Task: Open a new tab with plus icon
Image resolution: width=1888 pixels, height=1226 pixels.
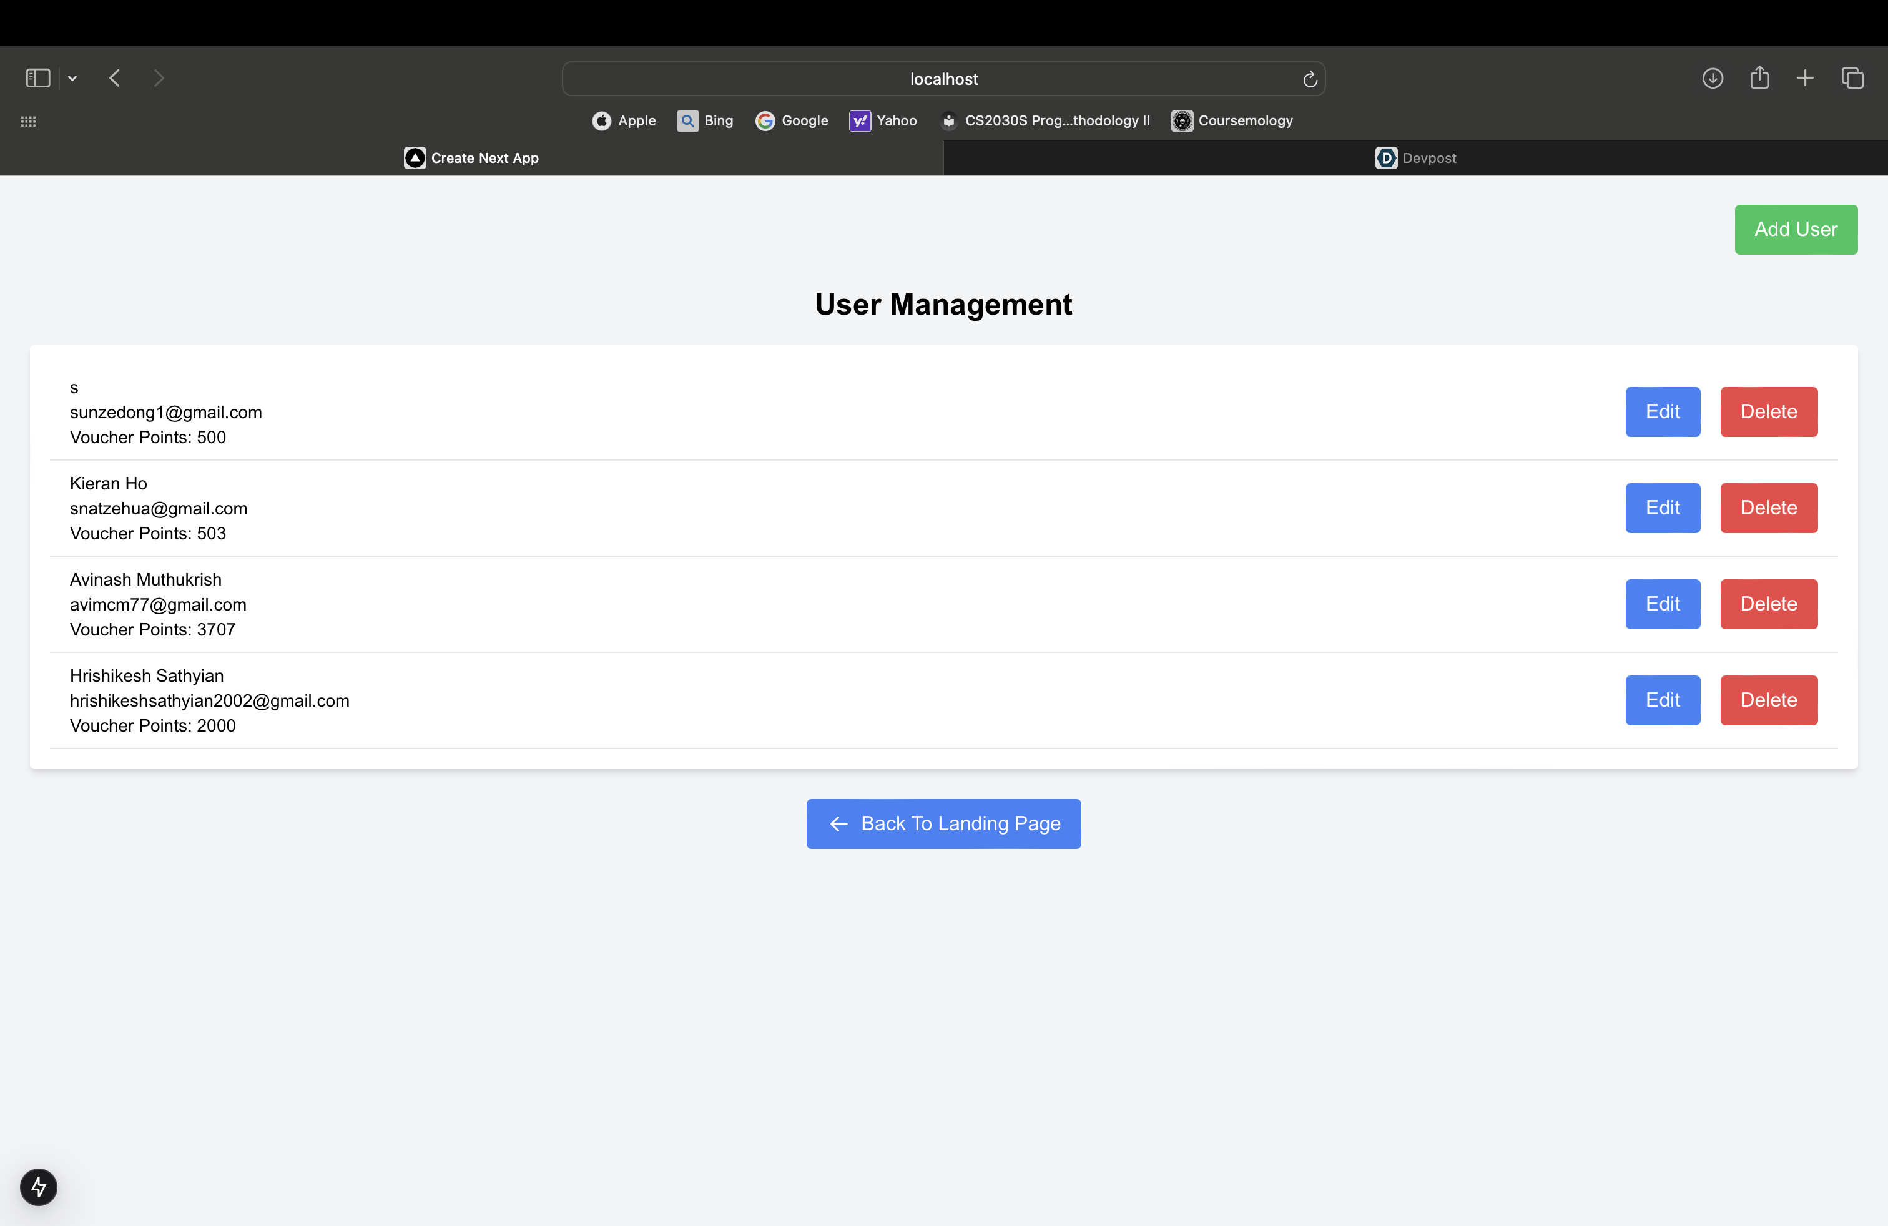Action: [1805, 77]
